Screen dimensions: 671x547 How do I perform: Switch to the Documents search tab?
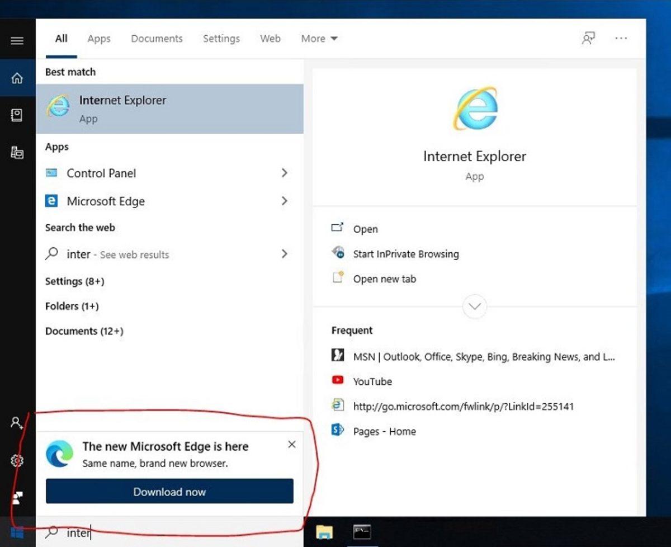click(x=157, y=39)
